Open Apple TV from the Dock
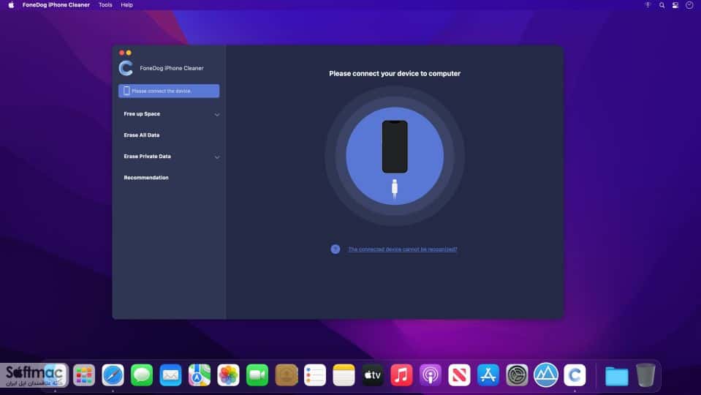This screenshot has height=395, width=701. point(372,375)
